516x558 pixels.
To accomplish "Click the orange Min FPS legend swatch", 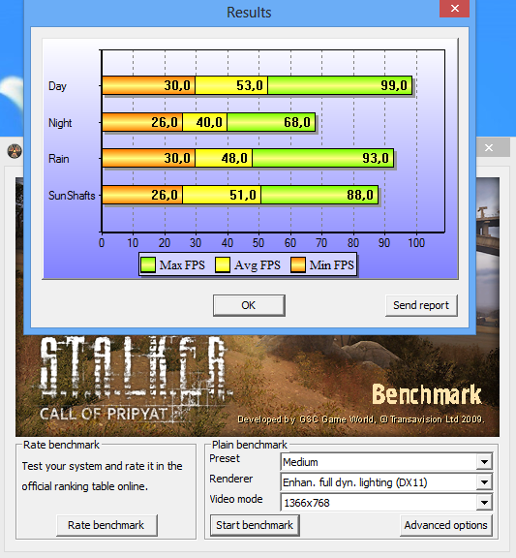I will pyautogui.click(x=298, y=265).
